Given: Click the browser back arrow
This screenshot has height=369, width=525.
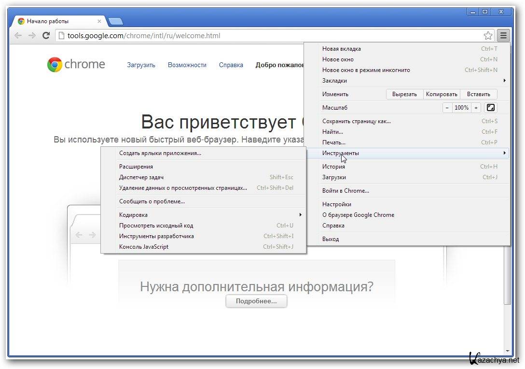Looking at the screenshot, I should click(18, 35).
